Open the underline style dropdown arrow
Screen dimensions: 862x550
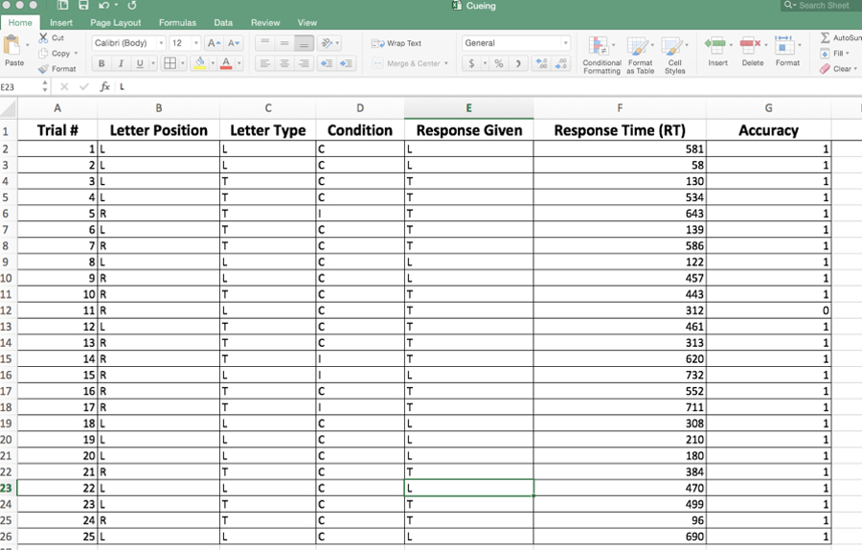click(x=153, y=63)
